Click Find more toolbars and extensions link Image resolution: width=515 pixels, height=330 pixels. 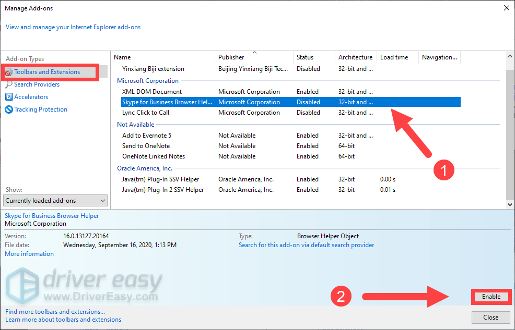[x=51, y=311]
